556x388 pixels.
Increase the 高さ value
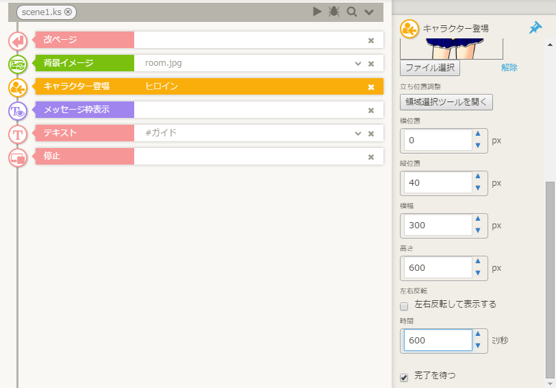pyautogui.click(x=478, y=262)
